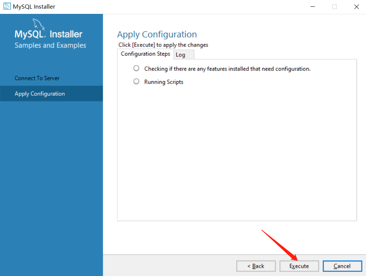Cancel the configuration wizard
Viewport: 366px width, 276px height.
click(342, 266)
